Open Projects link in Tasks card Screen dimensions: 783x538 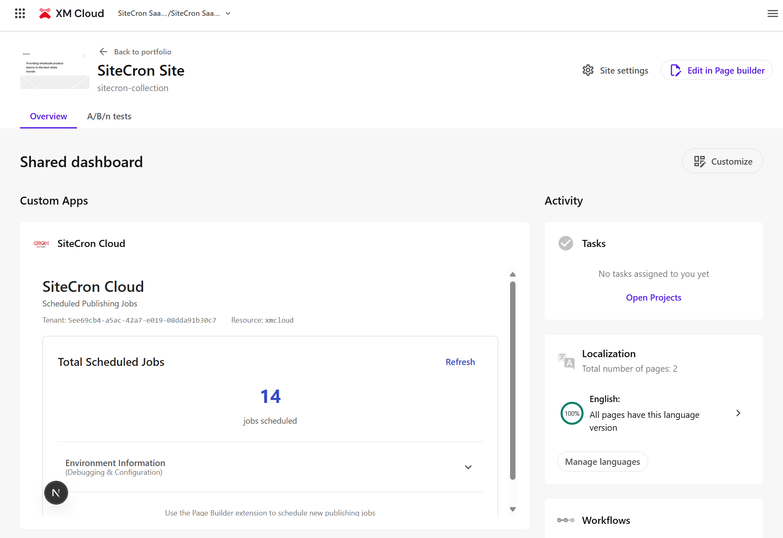(654, 298)
